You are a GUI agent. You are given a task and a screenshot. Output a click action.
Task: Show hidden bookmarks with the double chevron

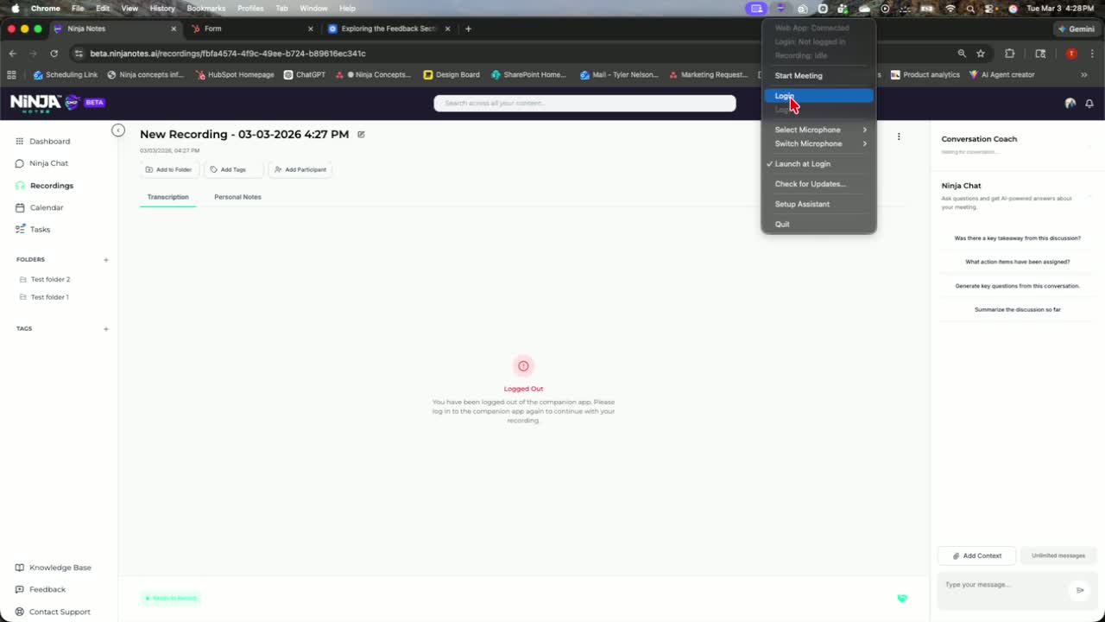(x=1084, y=74)
